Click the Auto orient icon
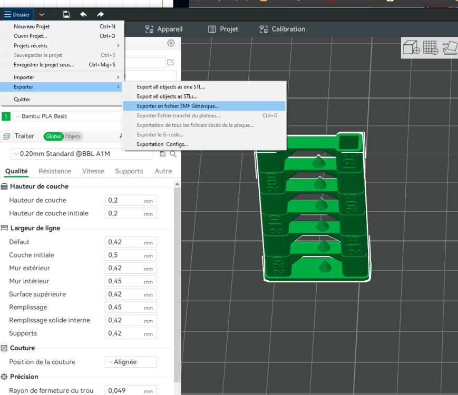 [x=449, y=48]
